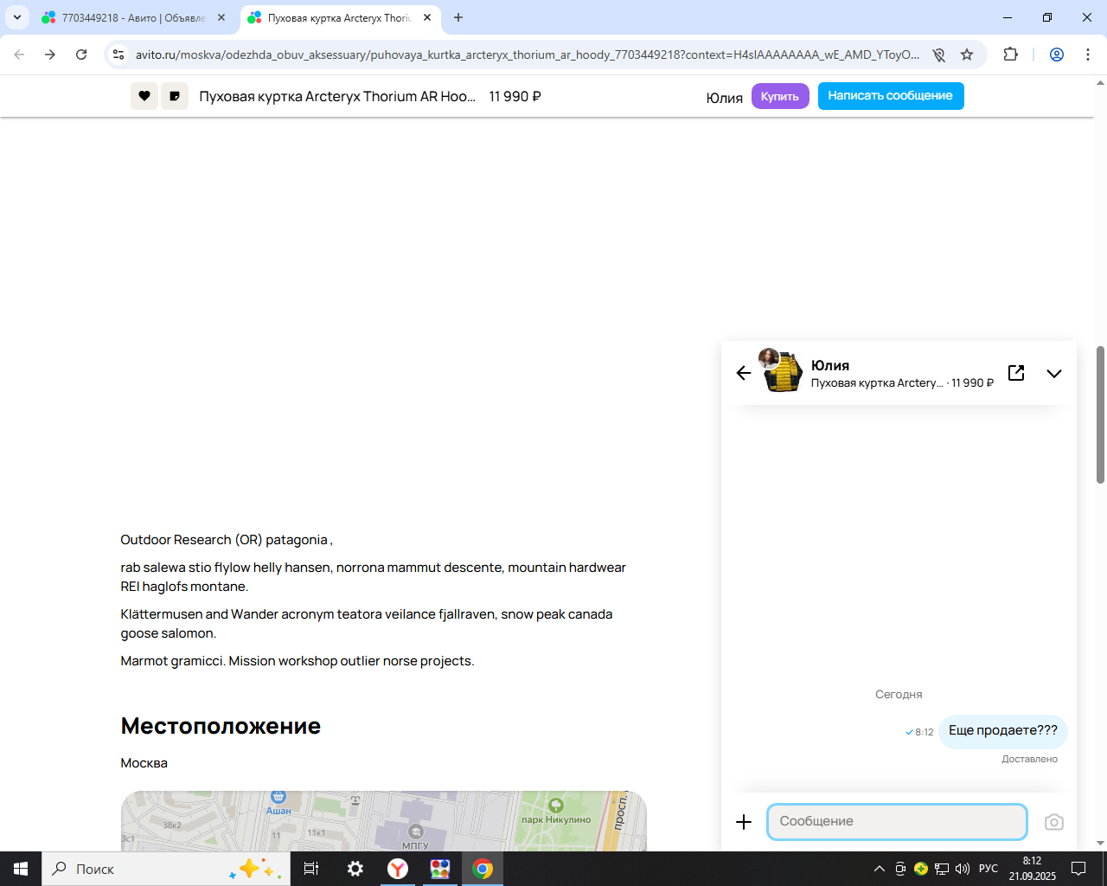Click the Сегодня date label in chat

[899, 695]
